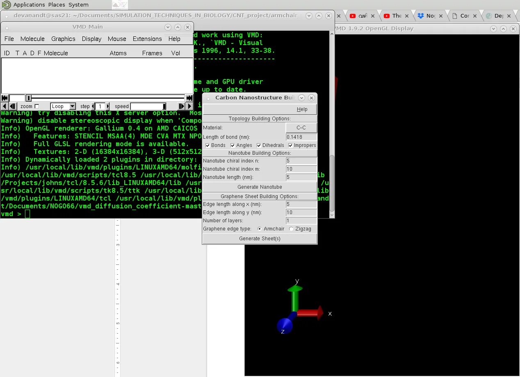Step forward one animation frame

181,106
